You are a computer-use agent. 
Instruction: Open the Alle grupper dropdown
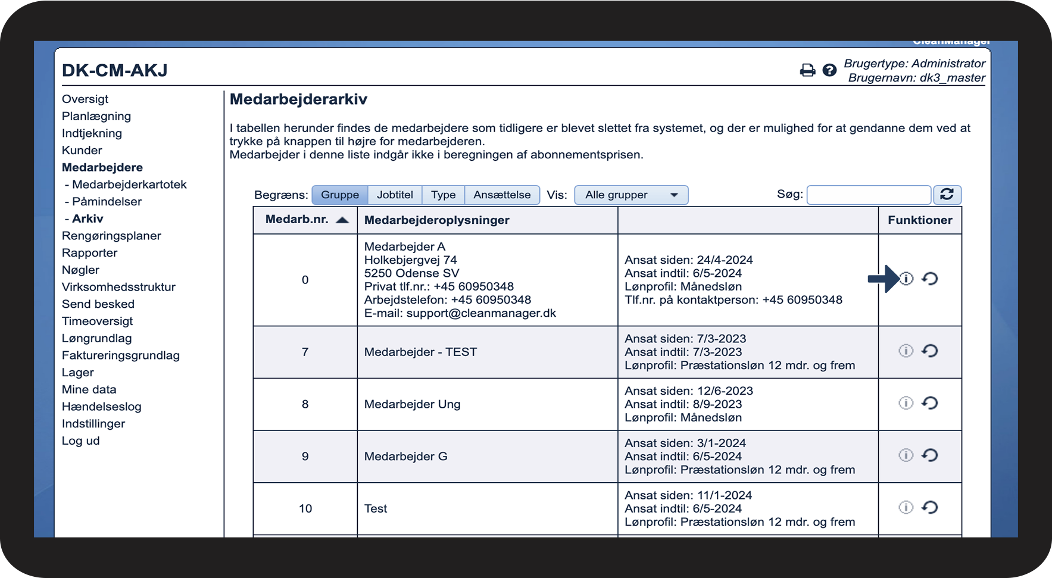(631, 195)
